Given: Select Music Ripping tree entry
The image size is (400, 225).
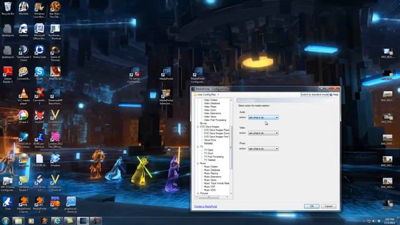Looking at the screenshot, I should tap(211, 173).
